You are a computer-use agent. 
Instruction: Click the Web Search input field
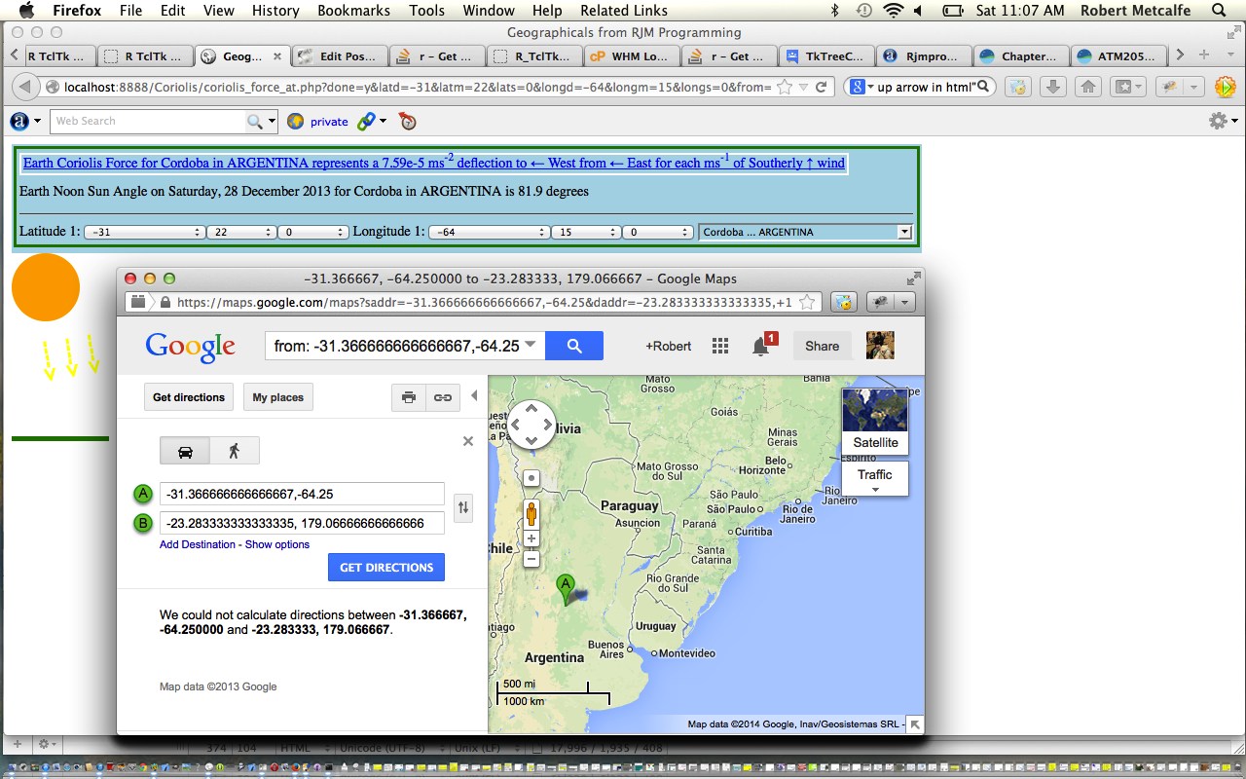[x=149, y=121]
